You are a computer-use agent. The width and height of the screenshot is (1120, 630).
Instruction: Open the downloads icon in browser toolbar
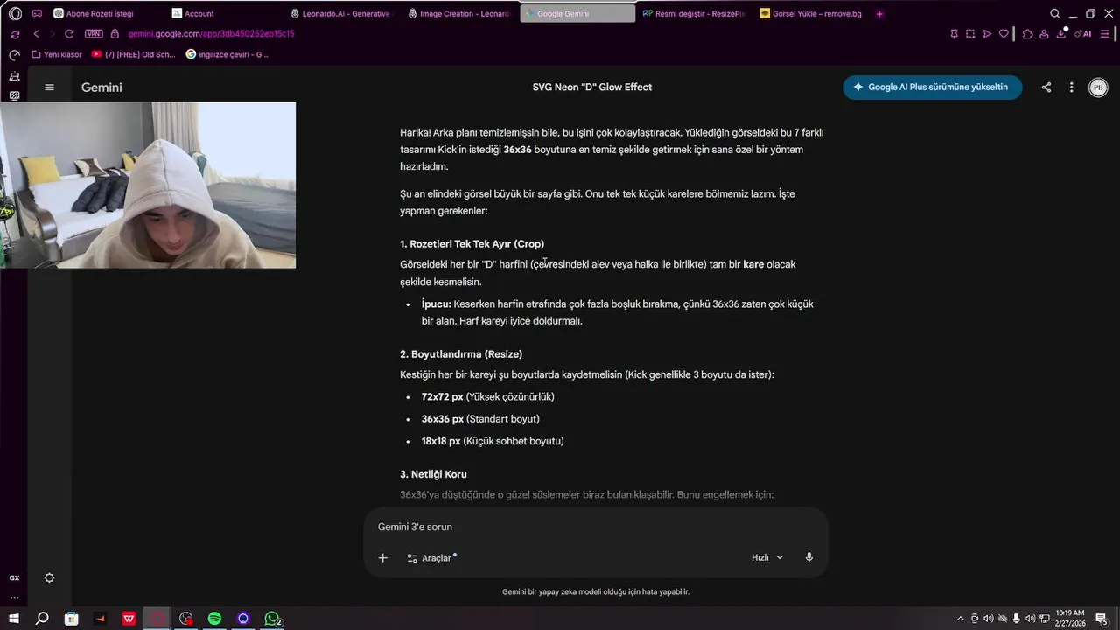[x=1061, y=34]
